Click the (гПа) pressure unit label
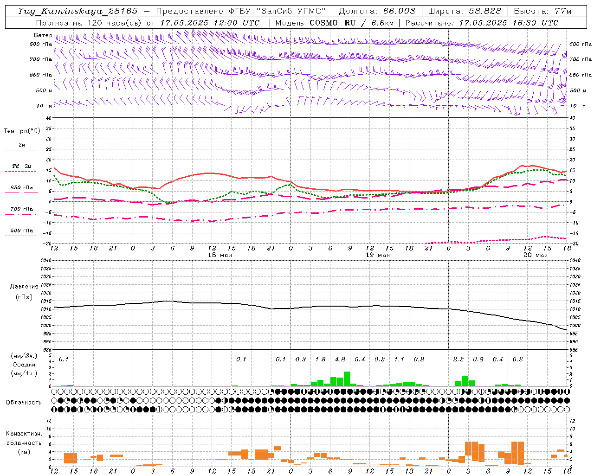The width and height of the screenshot is (594, 475). click(x=24, y=297)
